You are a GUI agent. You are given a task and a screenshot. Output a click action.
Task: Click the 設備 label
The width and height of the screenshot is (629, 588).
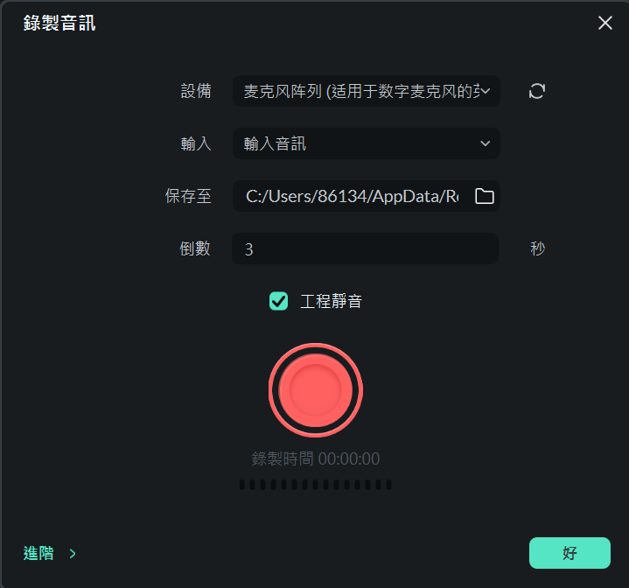click(196, 91)
